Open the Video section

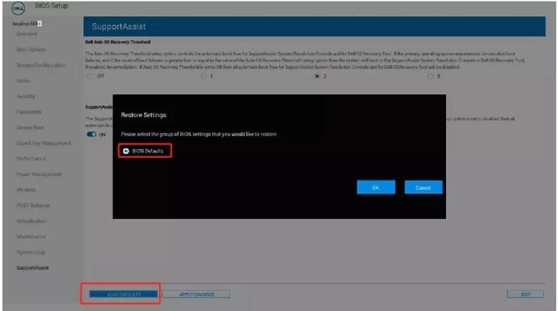(23, 81)
